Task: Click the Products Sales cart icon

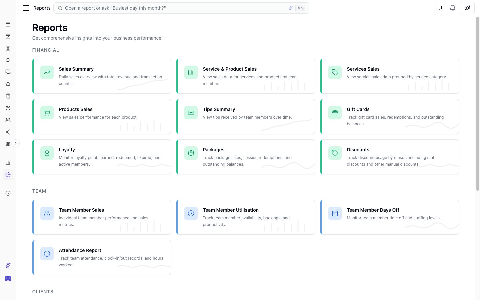Action: tap(47, 113)
